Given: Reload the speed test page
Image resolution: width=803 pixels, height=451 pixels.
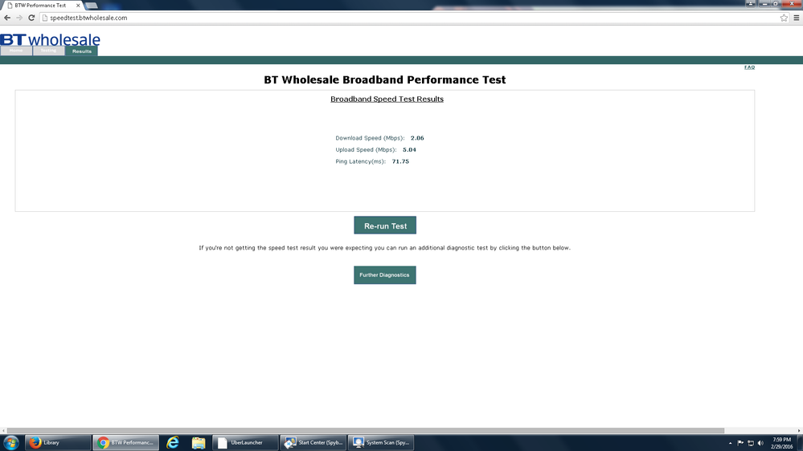Looking at the screenshot, I should [x=31, y=18].
